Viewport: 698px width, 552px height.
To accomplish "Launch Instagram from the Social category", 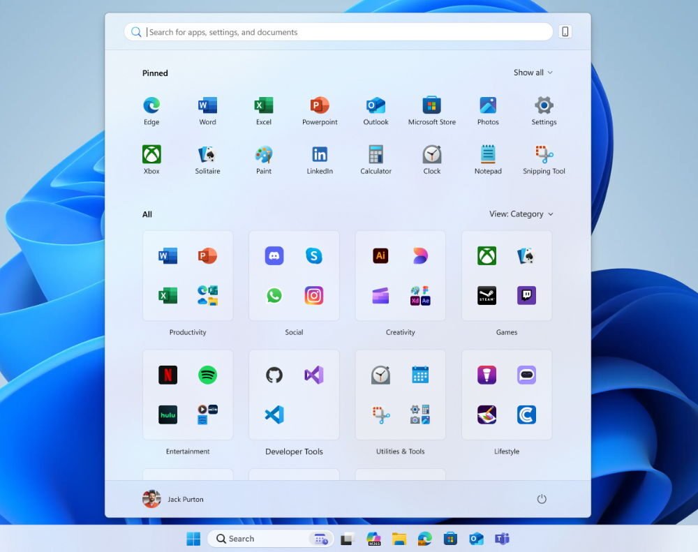I will (314, 295).
